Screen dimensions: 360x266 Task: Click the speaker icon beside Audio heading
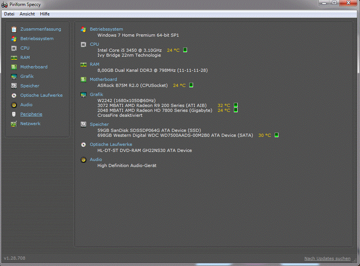pos(83,160)
